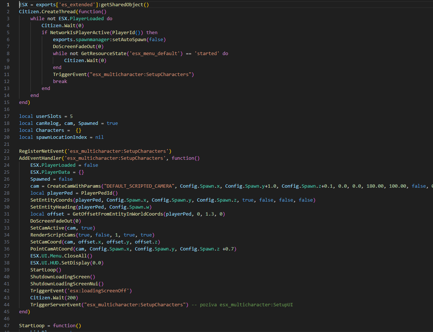Click NetworkIsPlayerActive in the if statement

pos(80,33)
